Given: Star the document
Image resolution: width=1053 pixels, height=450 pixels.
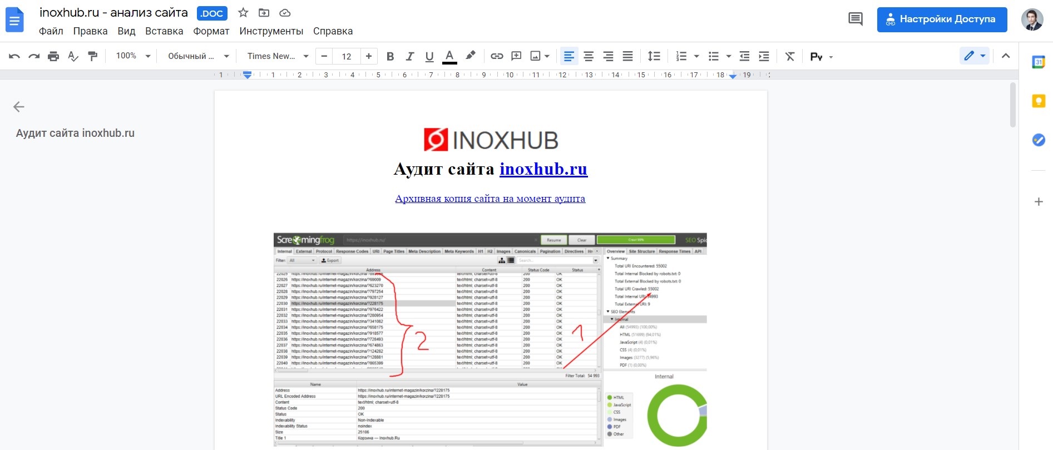Looking at the screenshot, I should pos(243,13).
